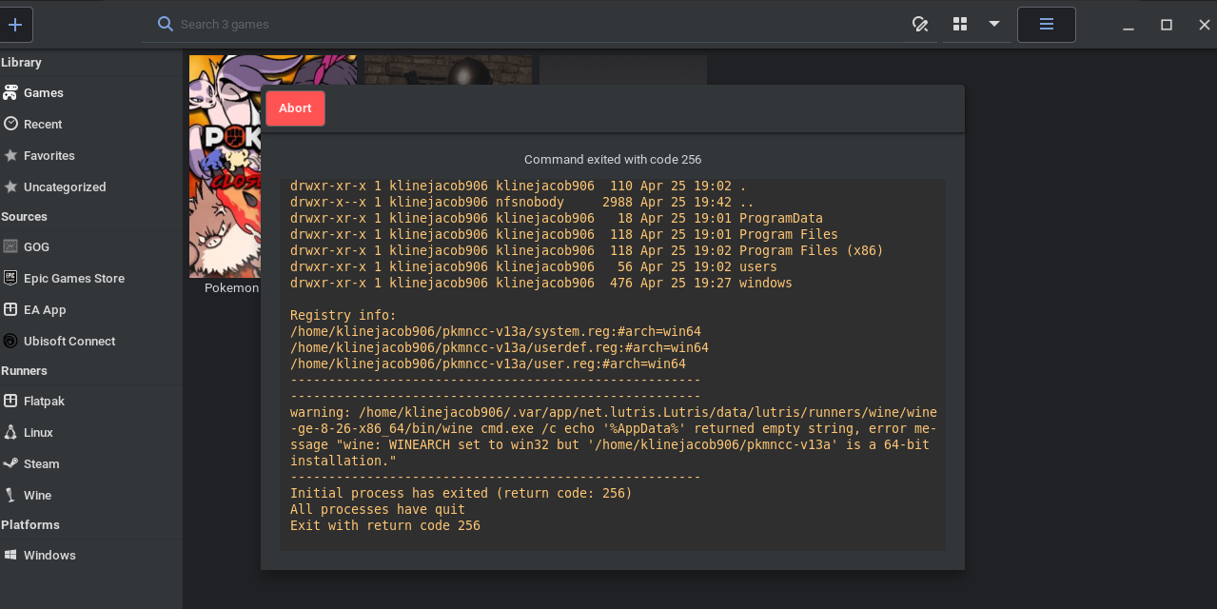
Task: Select the Pokemon game cover thumbnail
Action: [x=225, y=167]
